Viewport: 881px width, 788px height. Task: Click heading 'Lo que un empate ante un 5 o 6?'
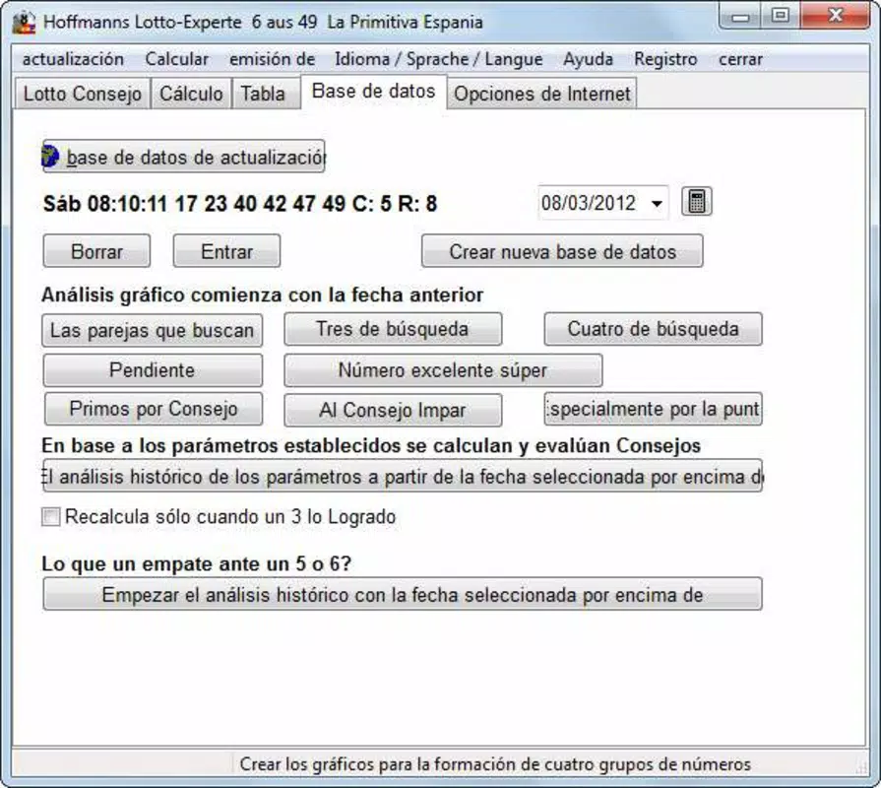pyautogui.click(x=197, y=563)
